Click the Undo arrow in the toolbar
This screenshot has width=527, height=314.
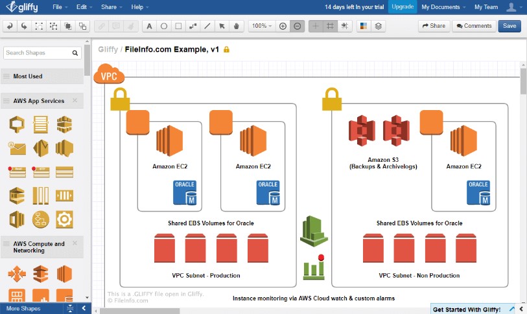click(x=10, y=26)
